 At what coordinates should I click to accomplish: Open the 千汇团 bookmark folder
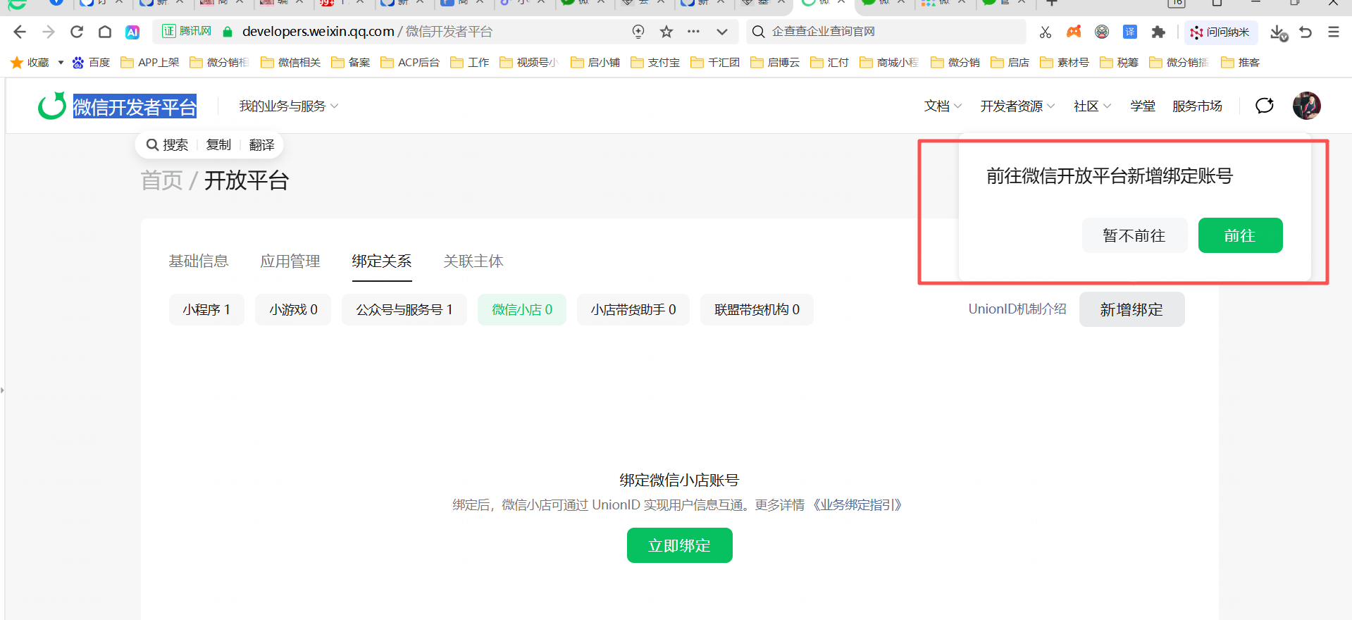point(715,63)
